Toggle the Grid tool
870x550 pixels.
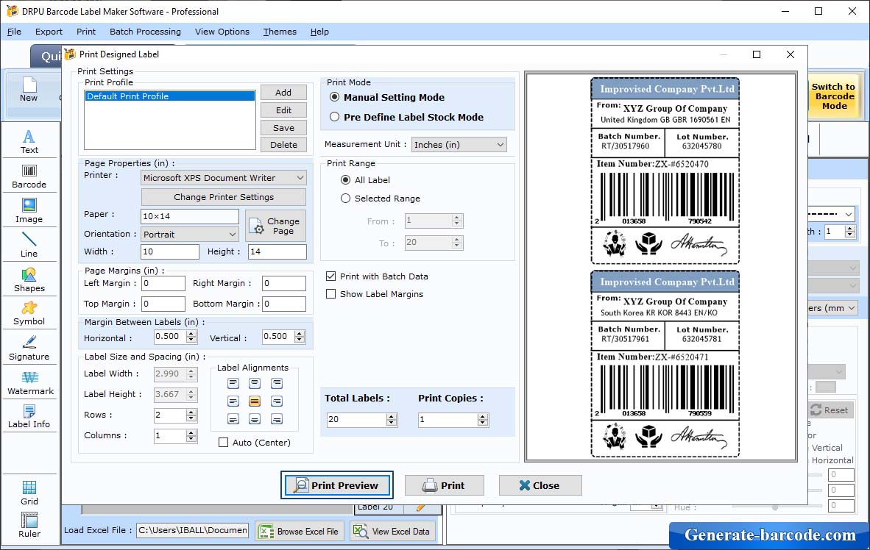29,493
